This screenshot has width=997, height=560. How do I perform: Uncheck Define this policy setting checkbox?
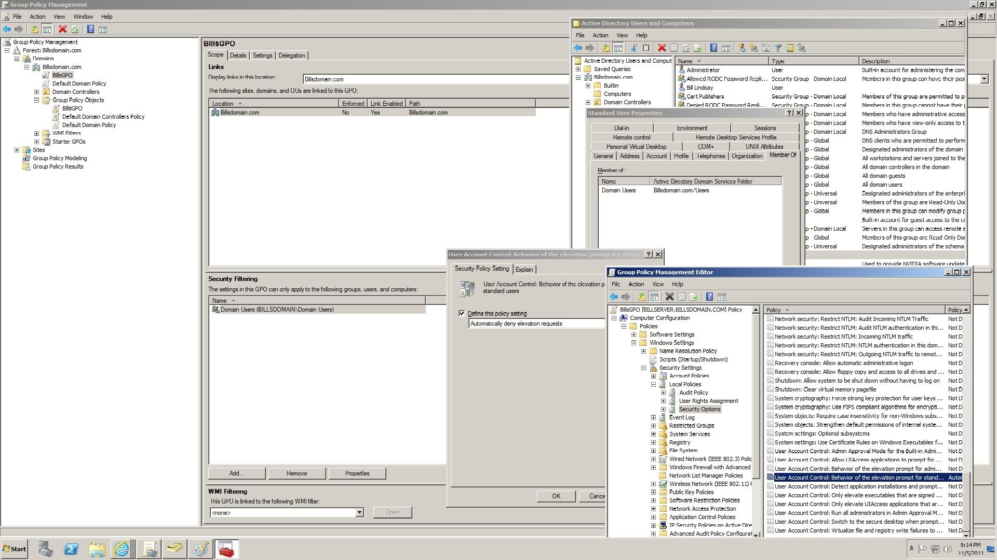point(462,313)
